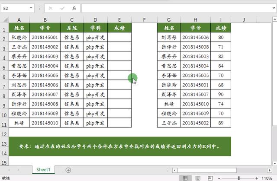Click cell 张晓玲 in column A
The width and height of the screenshot is (277, 181).
point(19,37)
